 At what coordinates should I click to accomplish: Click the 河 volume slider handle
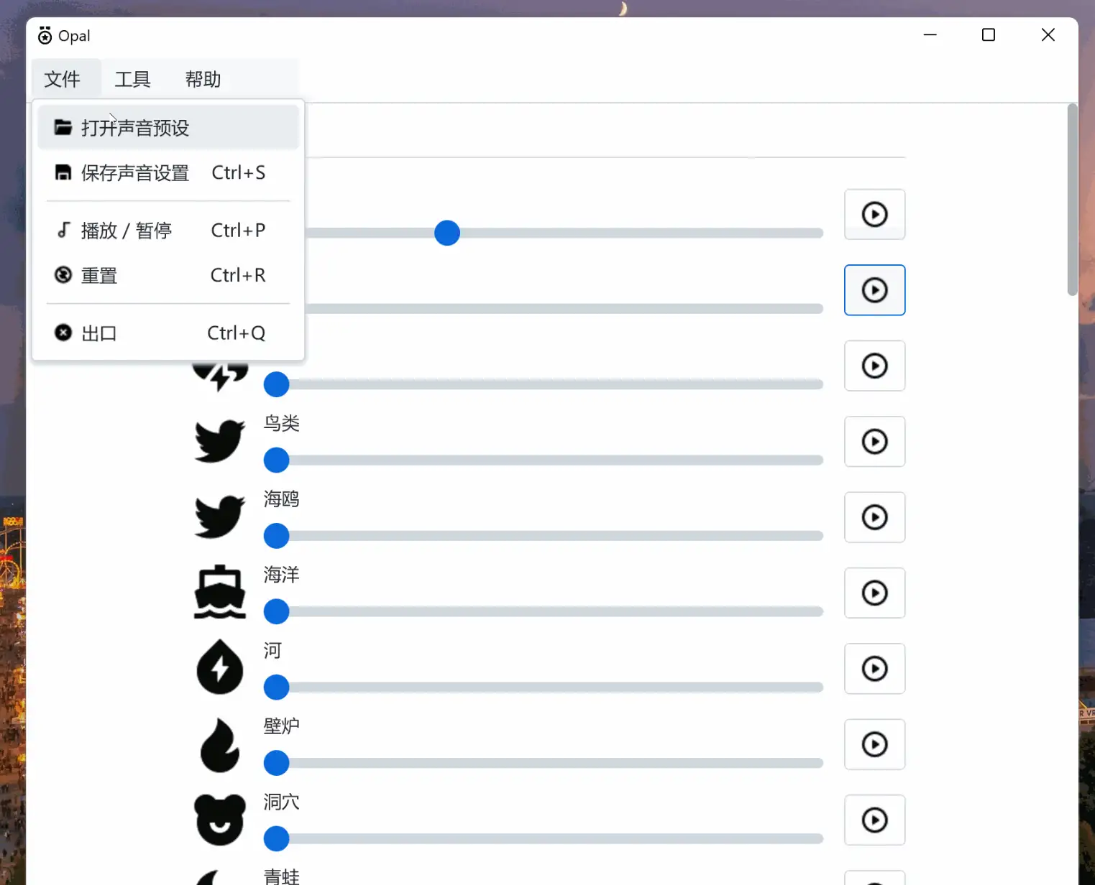pyautogui.click(x=276, y=687)
